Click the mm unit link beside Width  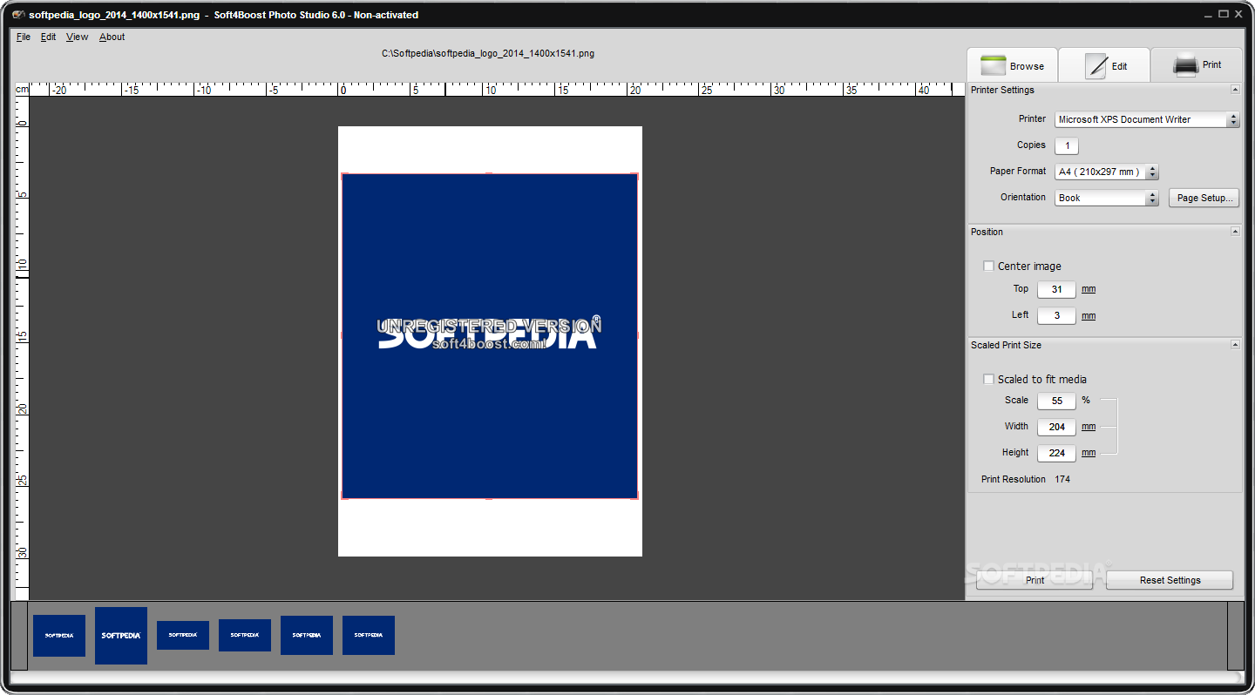tap(1089, 427)
